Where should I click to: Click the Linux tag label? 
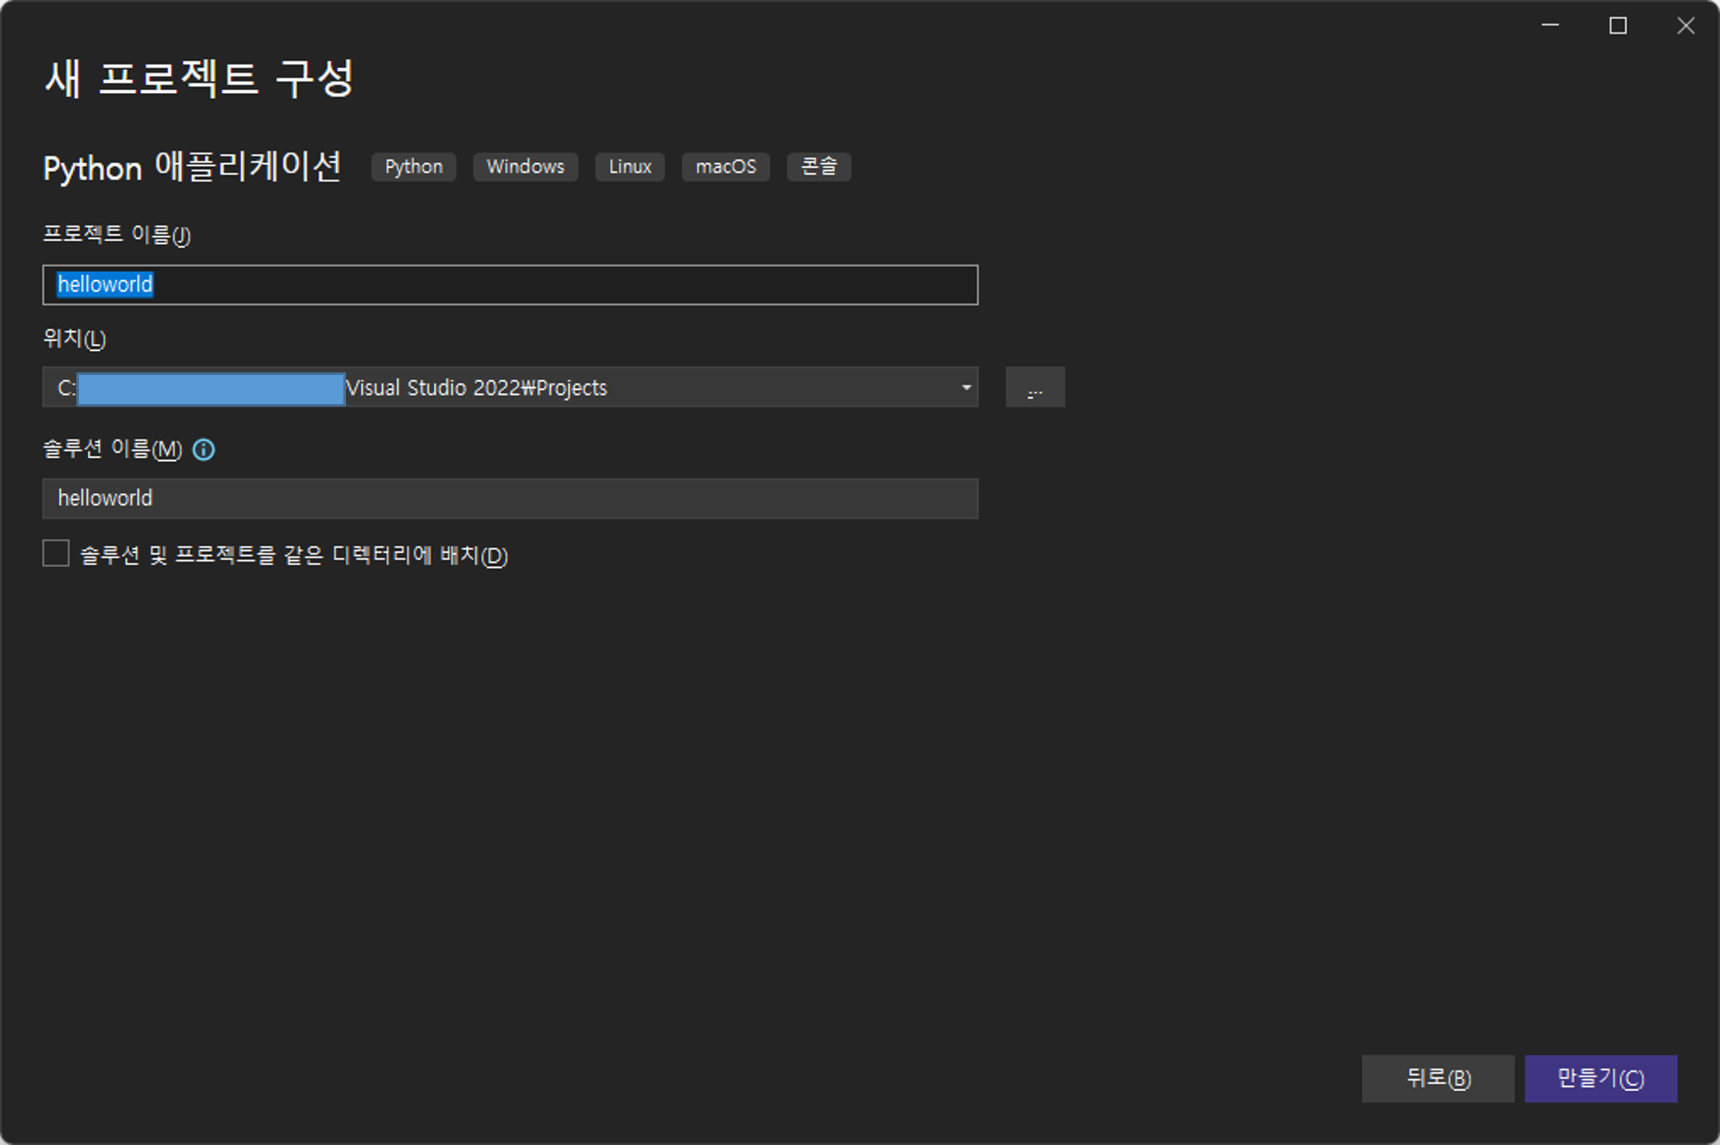630,166
